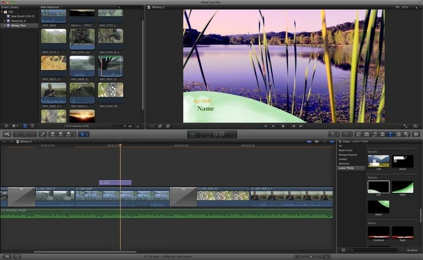Open the Inspector info icon
The width and height of the screenshot is (423, 260).
tap(416, 134)
